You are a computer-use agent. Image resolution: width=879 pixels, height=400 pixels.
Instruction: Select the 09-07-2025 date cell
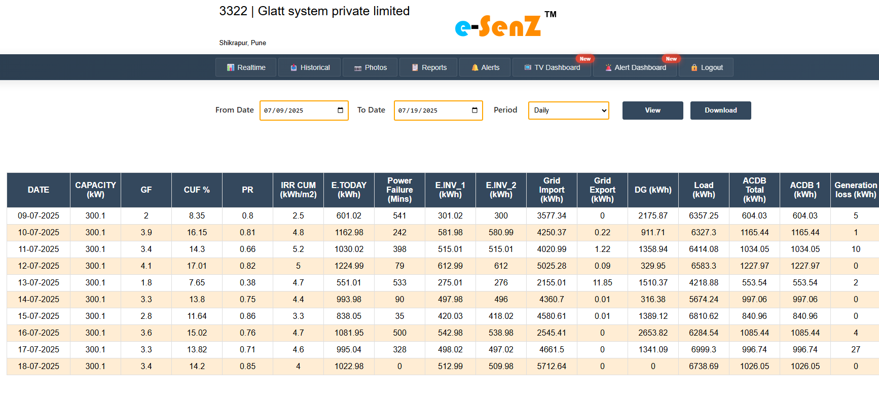point(39,215)
